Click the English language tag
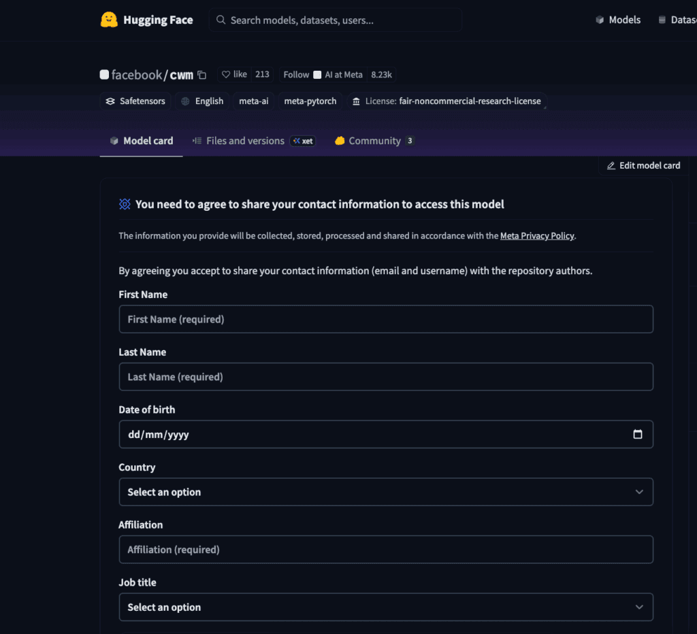The width and height of the screenshot is (697, 634). 202,101
